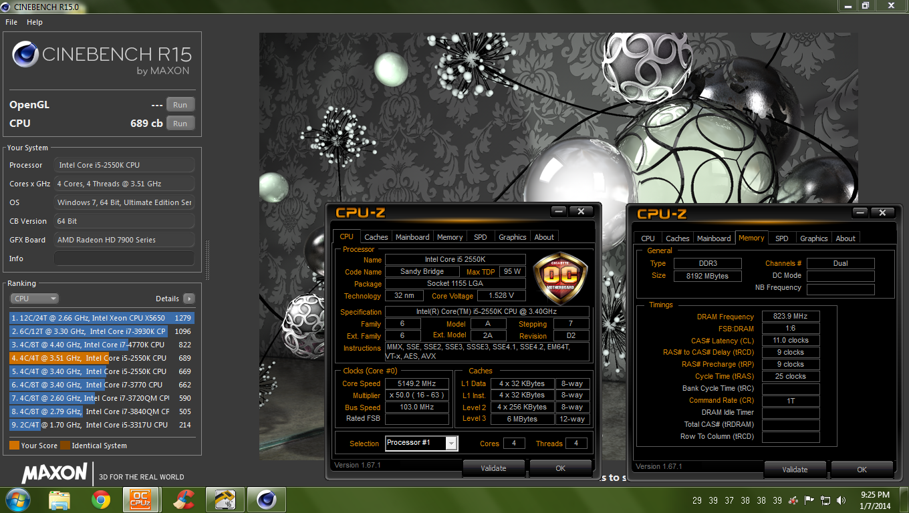909x513 pixels.
Task: Open network status tray icon
Action: (x=826, y=500)
